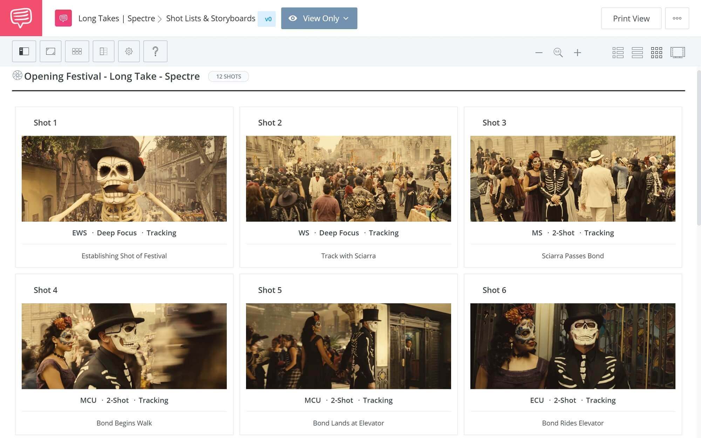Click the vertical scrollbar on right edge
701x438 pixels.
(x=699, y=147)
